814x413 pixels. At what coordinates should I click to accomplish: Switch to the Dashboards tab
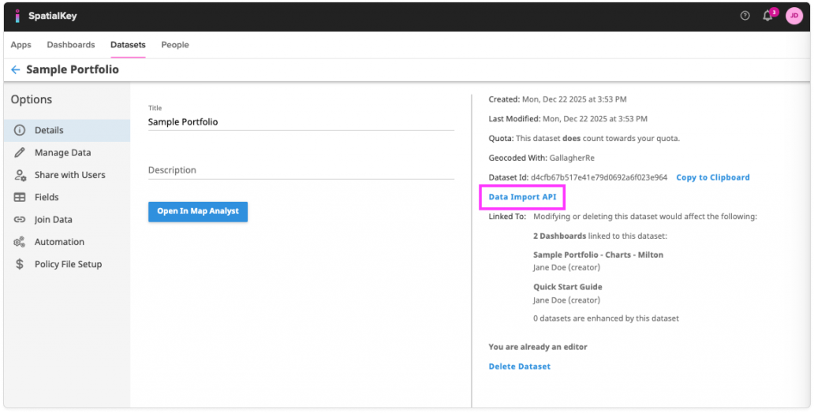pyautogui.click(x=71, y=45)
